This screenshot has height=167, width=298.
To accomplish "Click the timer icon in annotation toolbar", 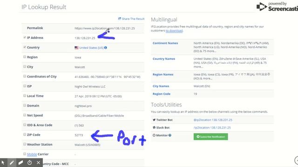I will 29,163.
